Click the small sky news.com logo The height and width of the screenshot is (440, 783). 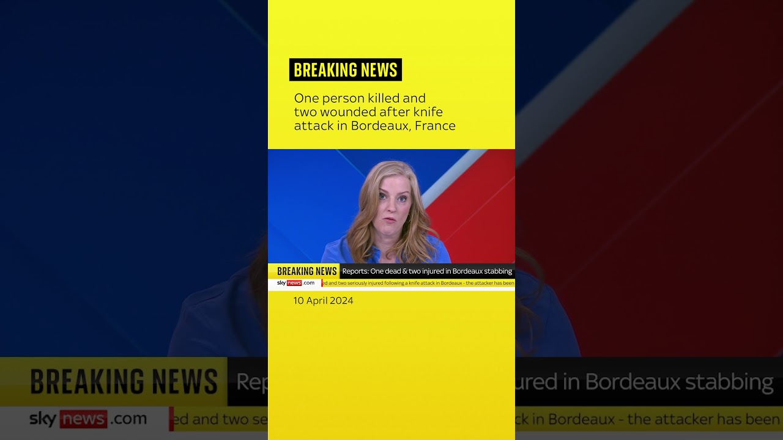[x=295, y=283]
